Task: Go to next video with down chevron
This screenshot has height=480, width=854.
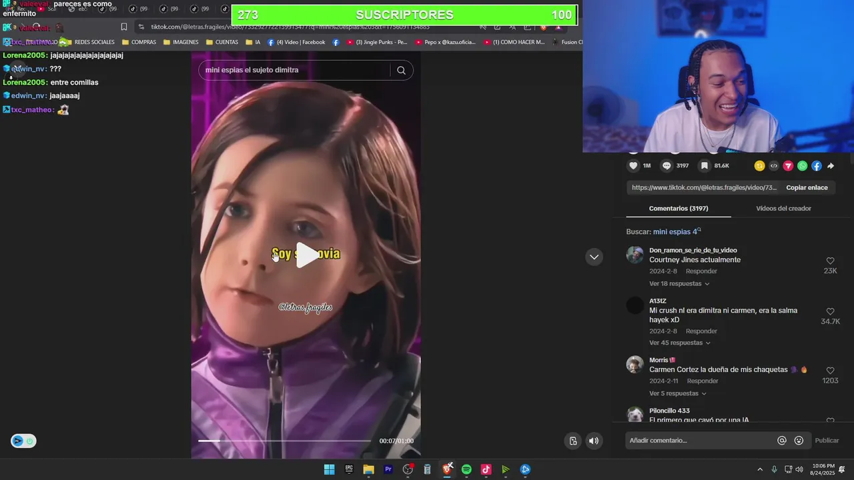Action: tap(594, 257)
